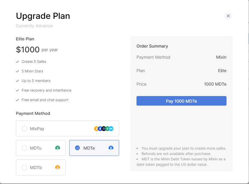Click the MixPay payment option label
249x184 pixels.
(x=37, y=129)
